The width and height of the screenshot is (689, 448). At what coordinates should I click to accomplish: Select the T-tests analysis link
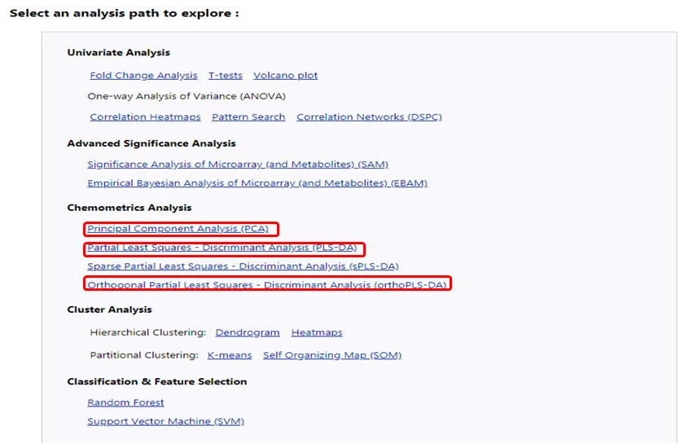tap(225, 76)
